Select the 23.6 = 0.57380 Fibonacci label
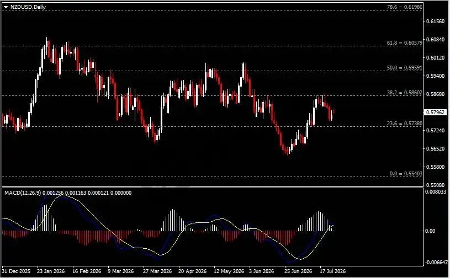Image resolution: width=450 pixels, height=278 pixels. click(404, 123)
